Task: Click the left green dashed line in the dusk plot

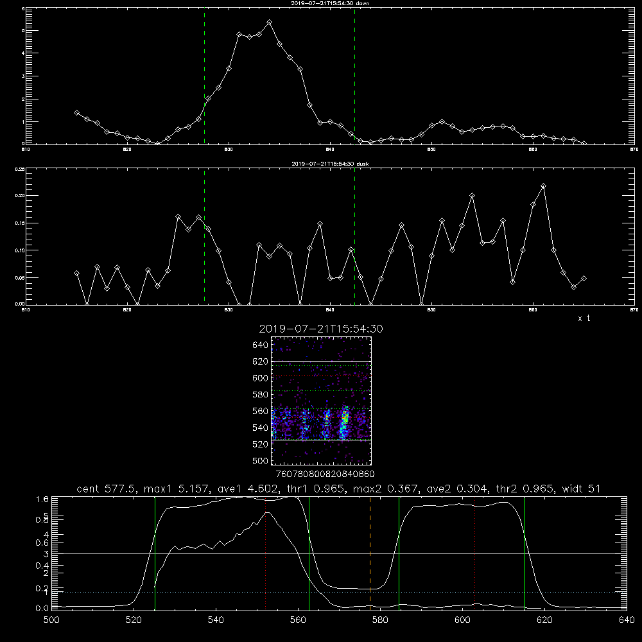Action: tap(204, 236)
